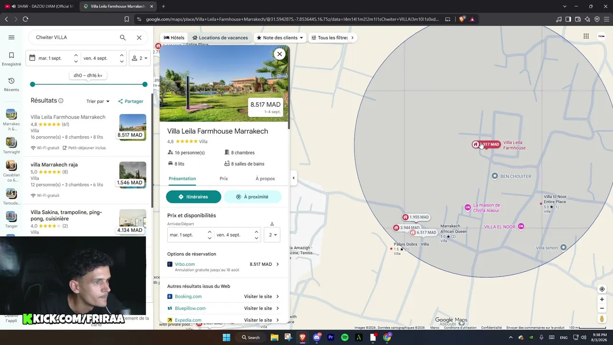Open the Brave wallet icon

[578, 19]
